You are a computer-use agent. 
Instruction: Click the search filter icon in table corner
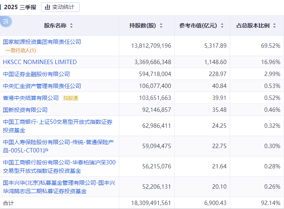click(x=6, y=22)
